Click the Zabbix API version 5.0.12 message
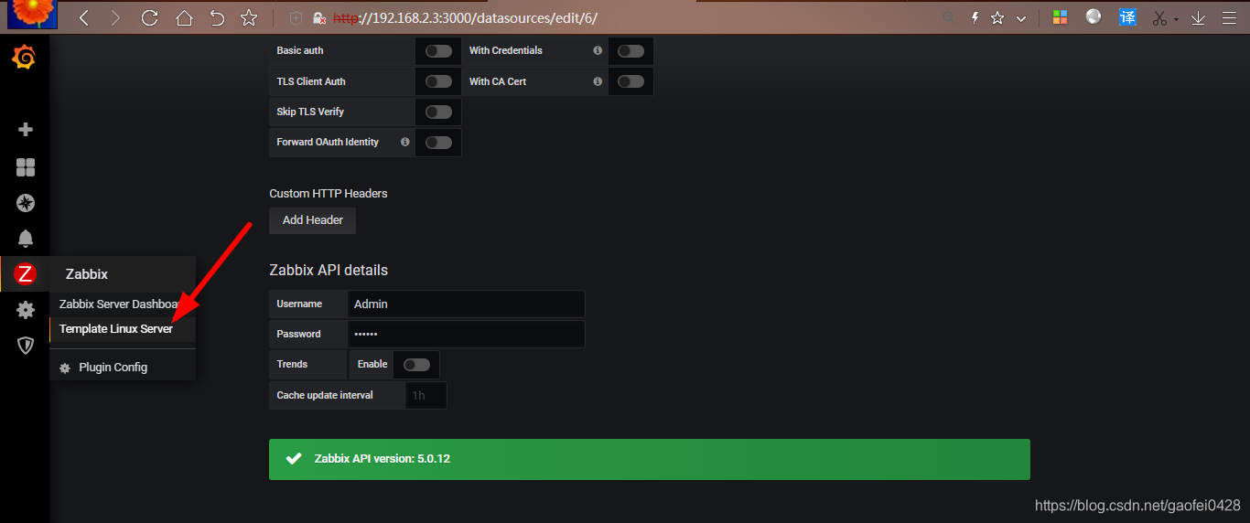1250x523 pixels. (383, 459)
